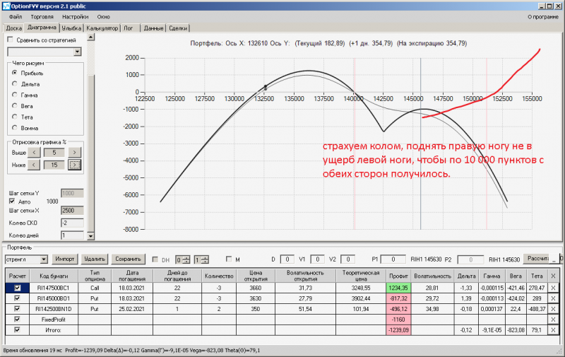Click the OptionFVV app icon in title bar
This screenshot has height=357, width=565.
pyautogui.click(x=6, y=6)
